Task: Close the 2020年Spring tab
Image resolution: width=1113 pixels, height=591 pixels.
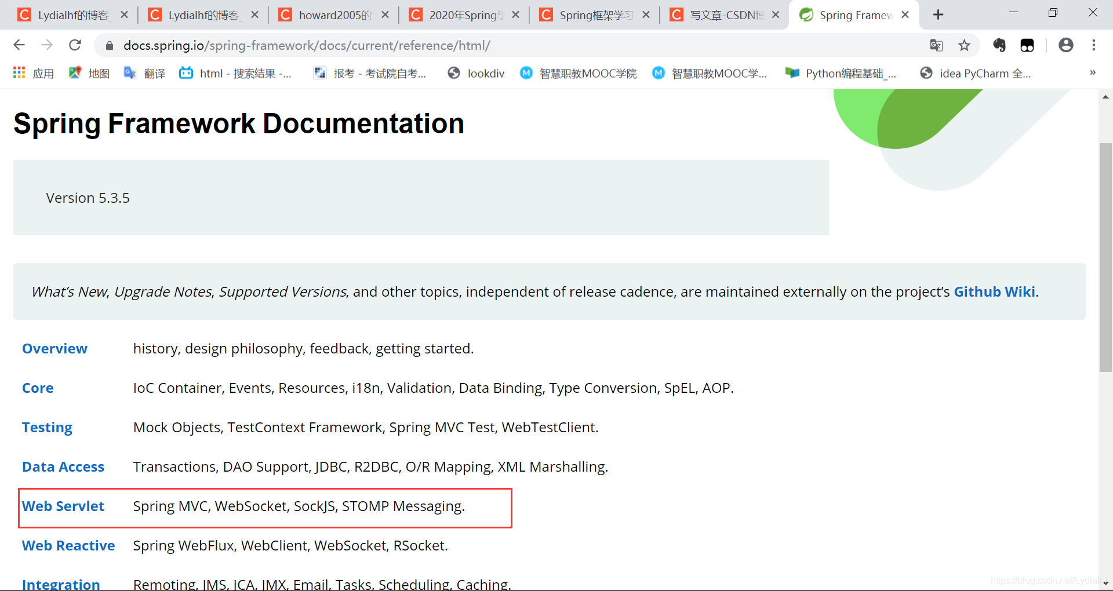Action: click(x=515, y=15)
